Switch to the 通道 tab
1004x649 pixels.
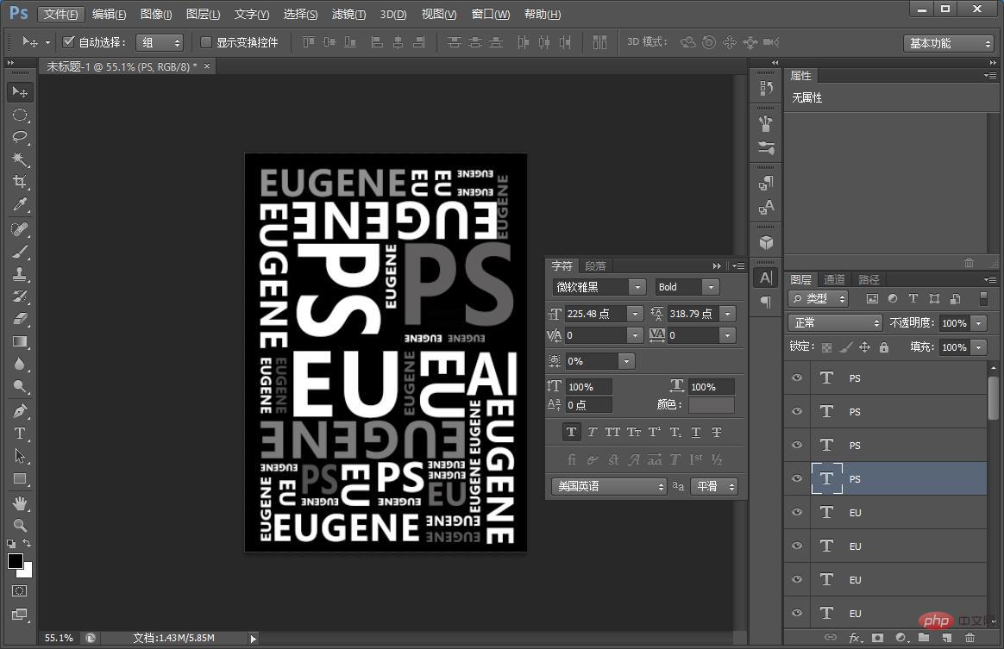pos(834,279)
